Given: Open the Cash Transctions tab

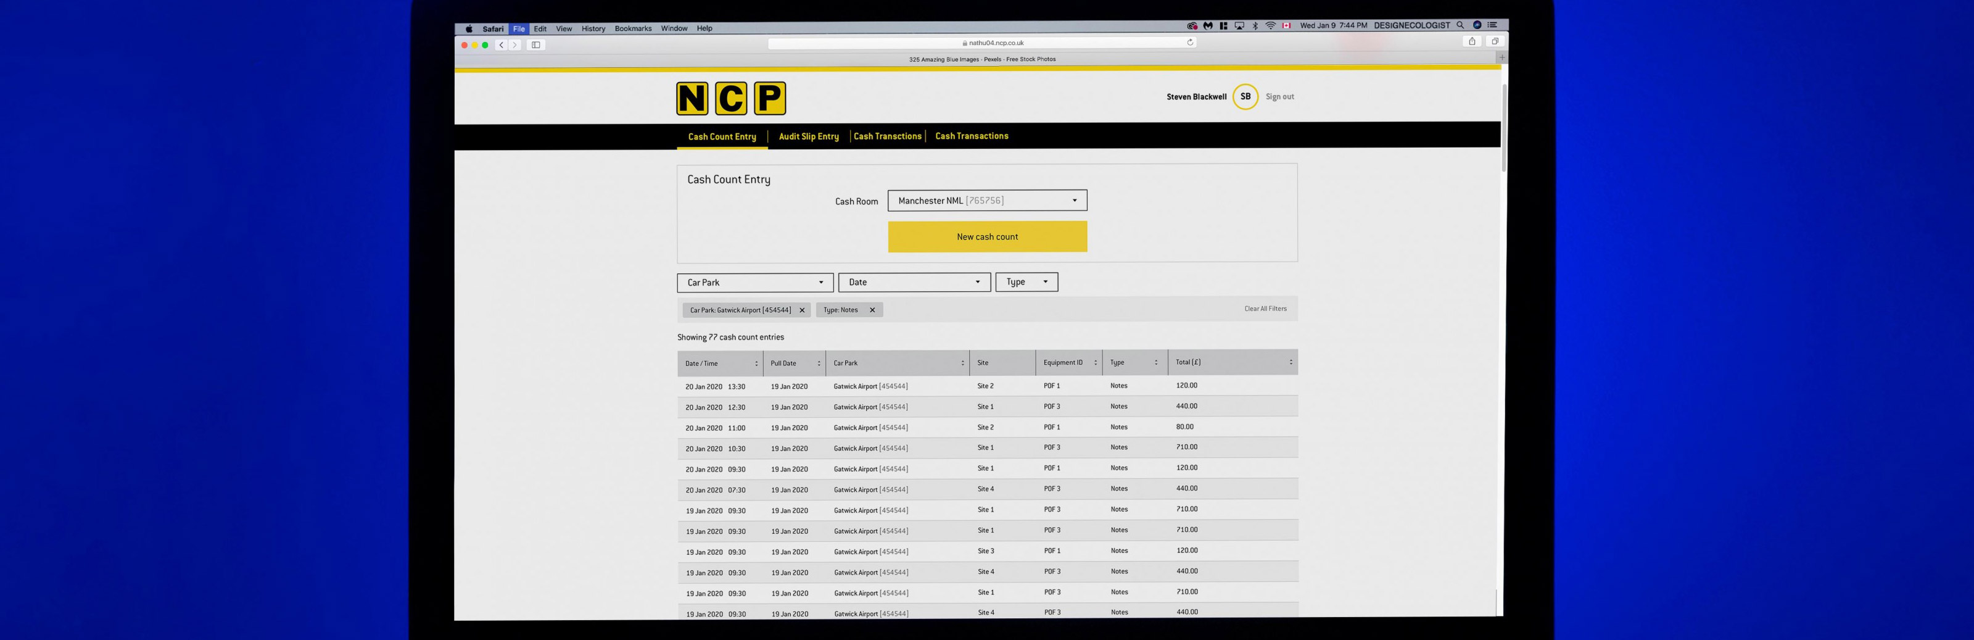Looking at the screenshot, I should pos(888,136).
